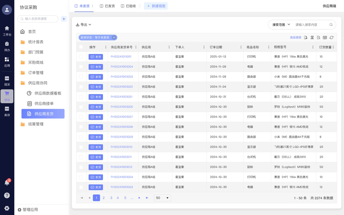Open the 搜索范围 scope dropdown

(281, 25)
